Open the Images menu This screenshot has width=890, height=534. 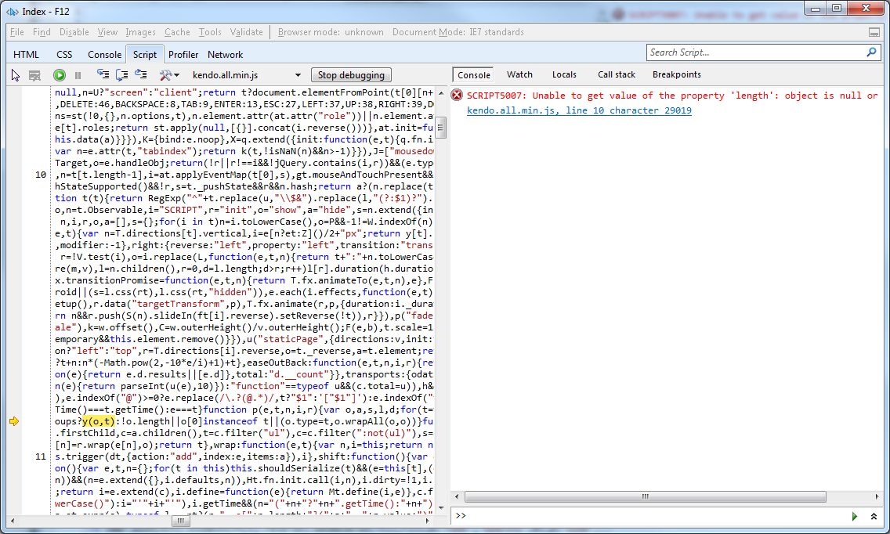point(140,32)
